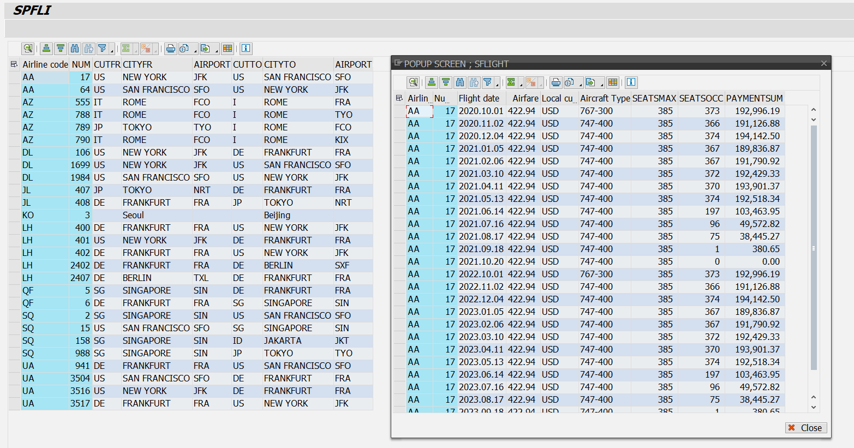854x448 pixels.
Task: Sort descending in the SPFLI grid toolbar
Action: (x=61, y=49)
